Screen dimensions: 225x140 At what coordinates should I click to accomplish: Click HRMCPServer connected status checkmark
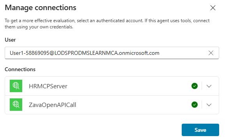point(195,86)
